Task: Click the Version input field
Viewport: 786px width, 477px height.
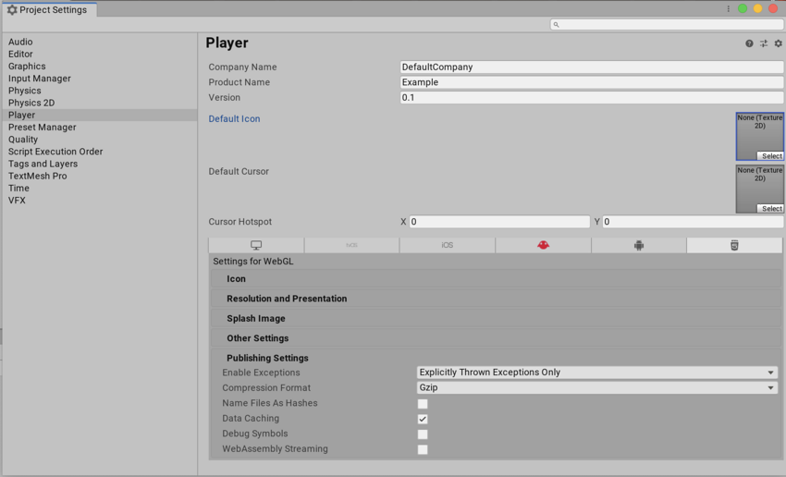Action: pos(592,97)
